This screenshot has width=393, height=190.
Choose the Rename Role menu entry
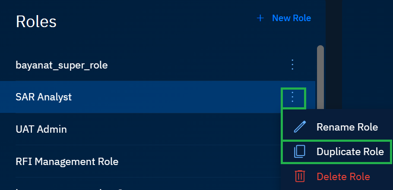pos(347,127)
